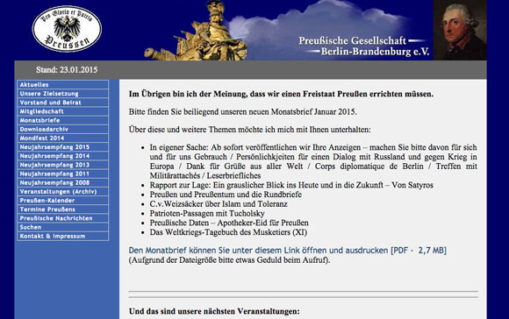The width and height of the screenshot is (509, 319).
Task: Open the Monatsbriefe page
Action: [63, 120]
